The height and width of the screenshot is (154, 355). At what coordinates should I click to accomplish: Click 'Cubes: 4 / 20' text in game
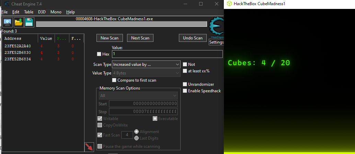[x=259, y=63]
